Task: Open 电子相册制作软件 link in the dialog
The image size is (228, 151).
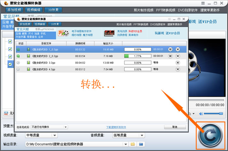Action: 81,31
